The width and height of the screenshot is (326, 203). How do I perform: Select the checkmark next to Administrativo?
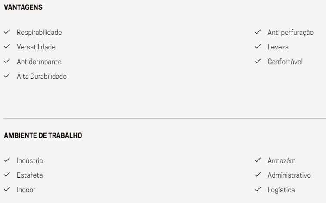tap(258, 175)
